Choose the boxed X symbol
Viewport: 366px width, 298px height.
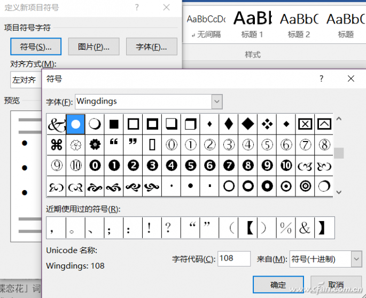(x=305, y=124)
